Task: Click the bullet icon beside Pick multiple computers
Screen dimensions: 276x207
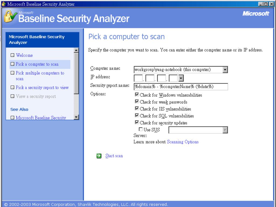Action: click(12, 73)
